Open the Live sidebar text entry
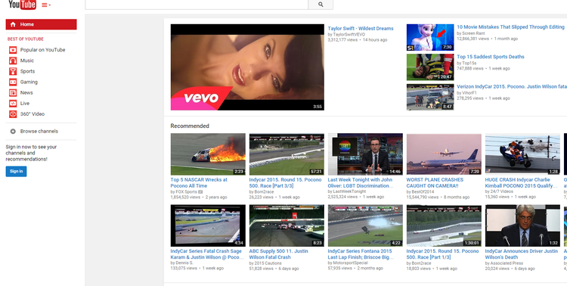Viewport: 567px width, 286px height. pos(25,103)
